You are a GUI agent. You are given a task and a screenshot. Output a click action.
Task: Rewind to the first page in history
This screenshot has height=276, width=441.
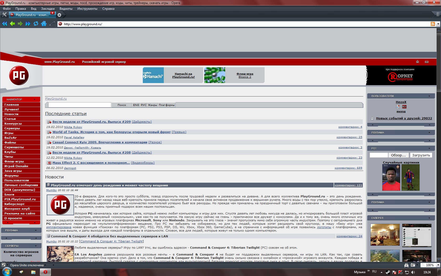(4, 24)
